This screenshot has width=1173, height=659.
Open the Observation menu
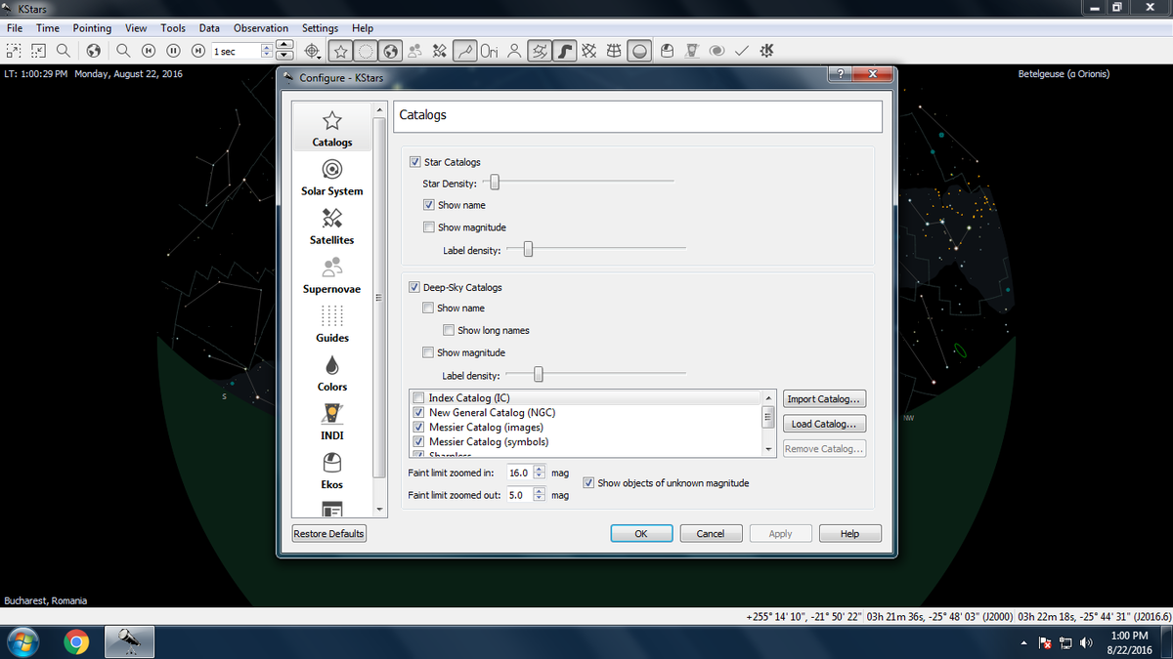coord(260,28)
